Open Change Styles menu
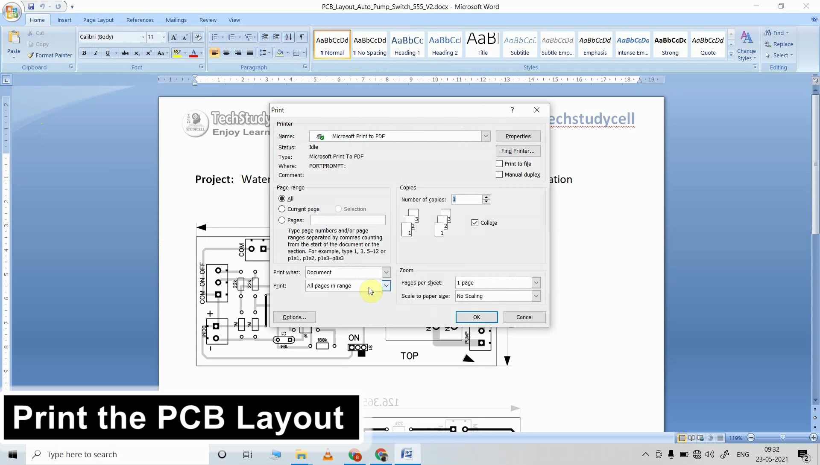This screenshot has width=820, height=465. tap(747, 46)
